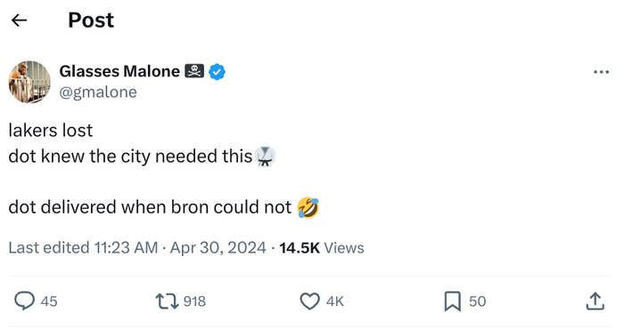Image resolution: width=624 pixels, height=329 pixels.
Task: Click the pirate flag emoji by name
Action: click(x=194, y=71)
